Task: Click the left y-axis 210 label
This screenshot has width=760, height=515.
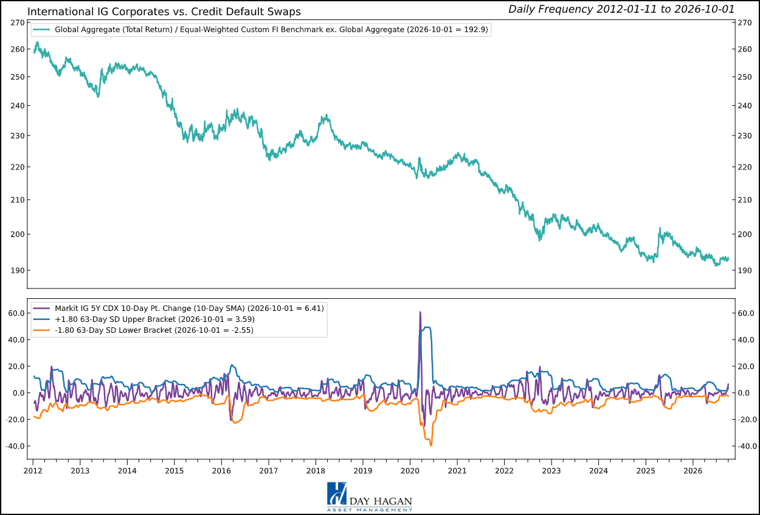Action: pyautogui.click(x=17, y=200)
